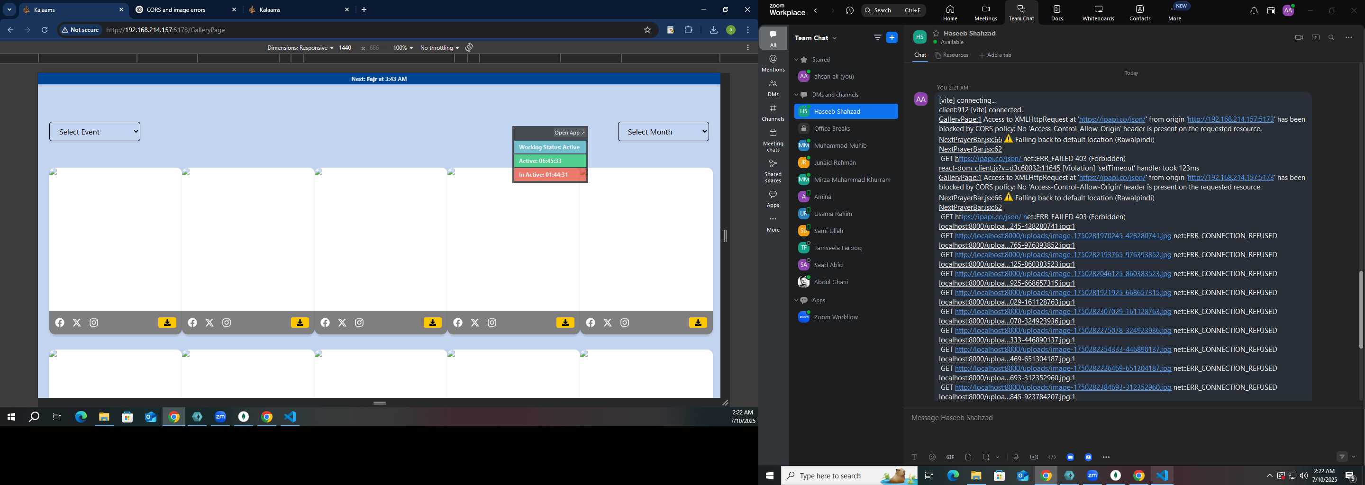Screen dimensions: 1365x485
Task: Bookmark this page with the star icon
Action: pos(647,30)
